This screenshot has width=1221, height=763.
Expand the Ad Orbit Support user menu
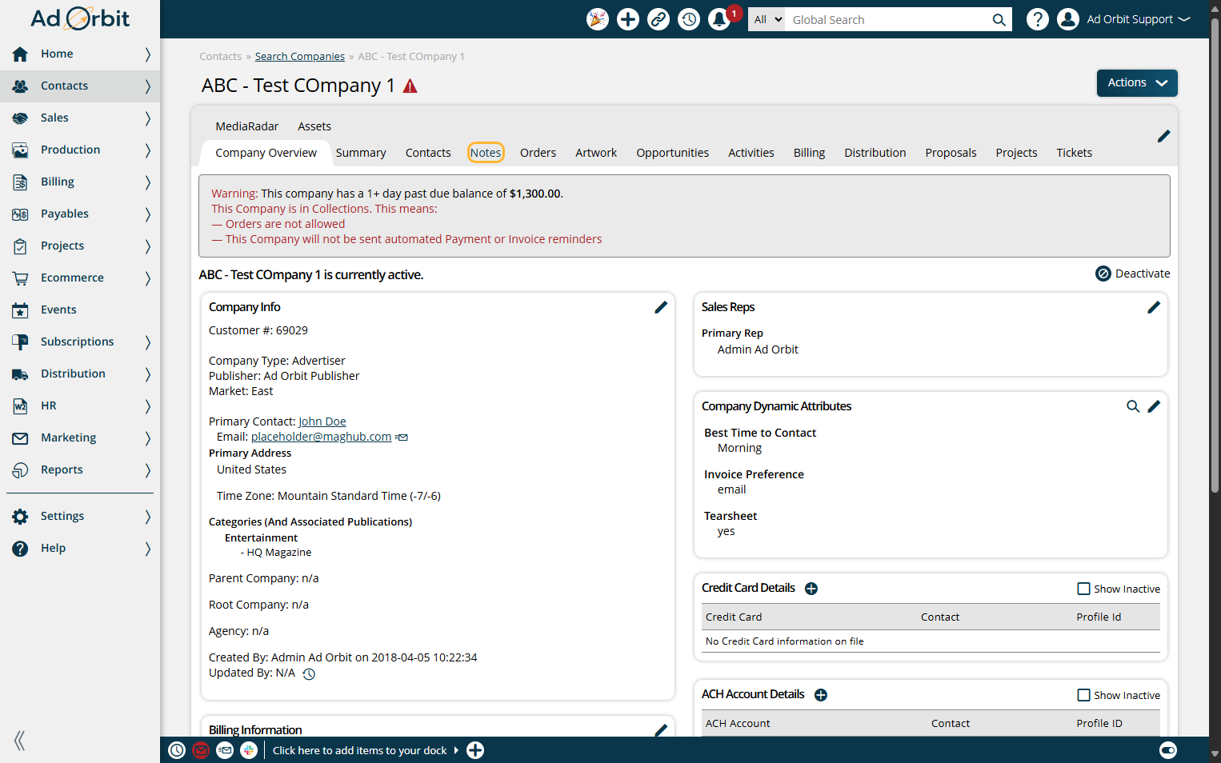1138,19
